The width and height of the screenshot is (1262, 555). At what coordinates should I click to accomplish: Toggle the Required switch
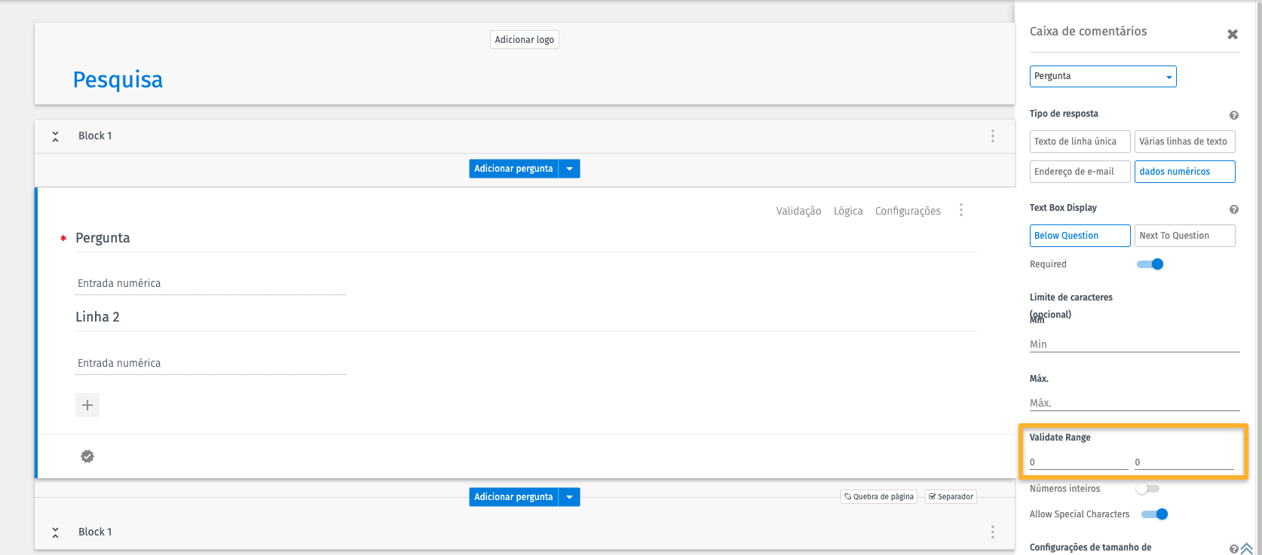[x=1150, y=264]
